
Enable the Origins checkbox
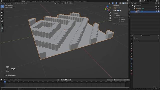pyautogui.click(x=120, y=18)
